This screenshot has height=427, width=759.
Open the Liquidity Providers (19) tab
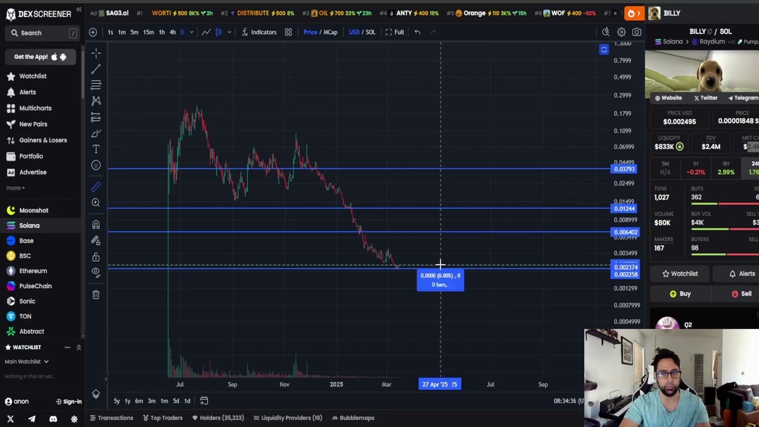[x=288, y=418]
